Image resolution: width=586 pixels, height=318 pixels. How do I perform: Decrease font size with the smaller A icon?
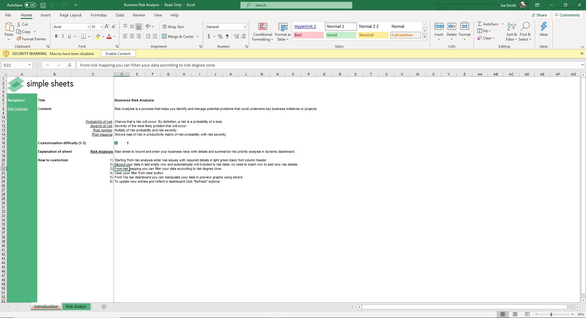(x=114, y=27)
